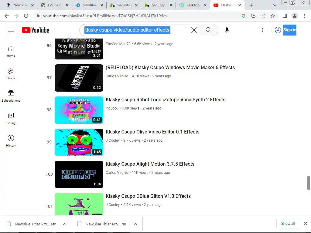Close the PeskTop tab
This screenshot has height=233, width=311.
pos(205,5)
